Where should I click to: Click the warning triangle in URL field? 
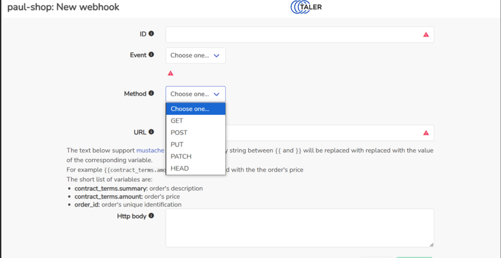(426, 133)
